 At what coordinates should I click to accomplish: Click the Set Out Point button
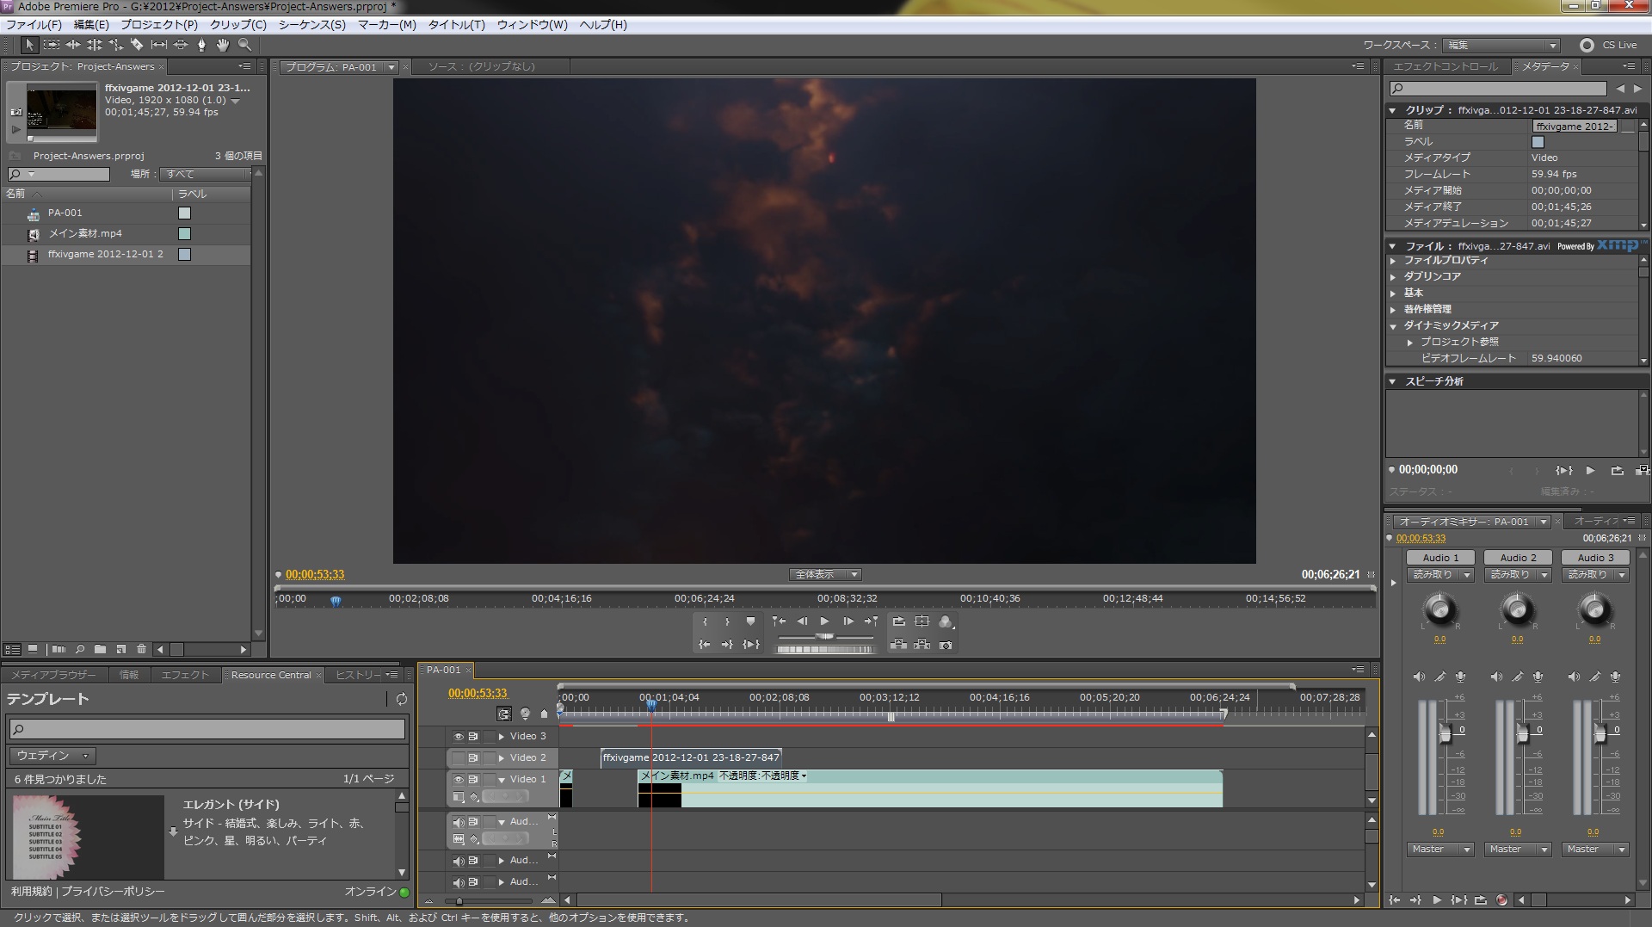tap(728, 621)
